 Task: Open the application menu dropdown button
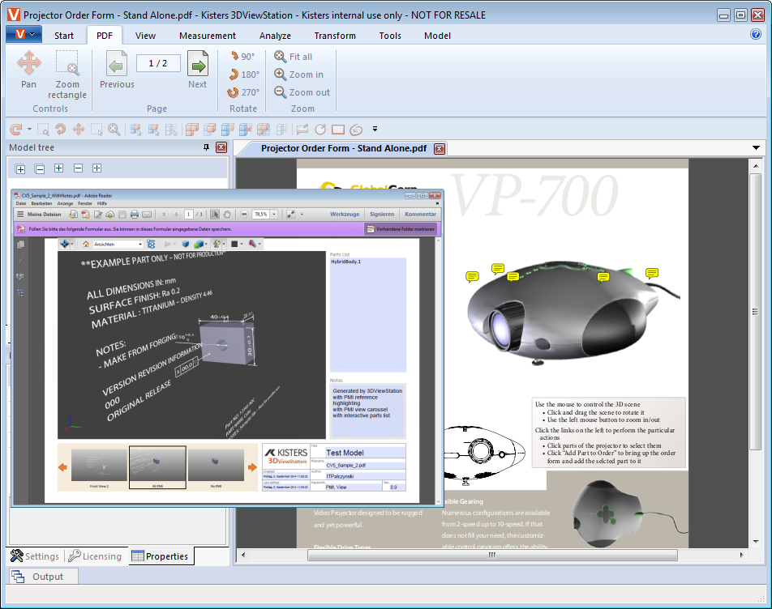click(x=24, y=35)
